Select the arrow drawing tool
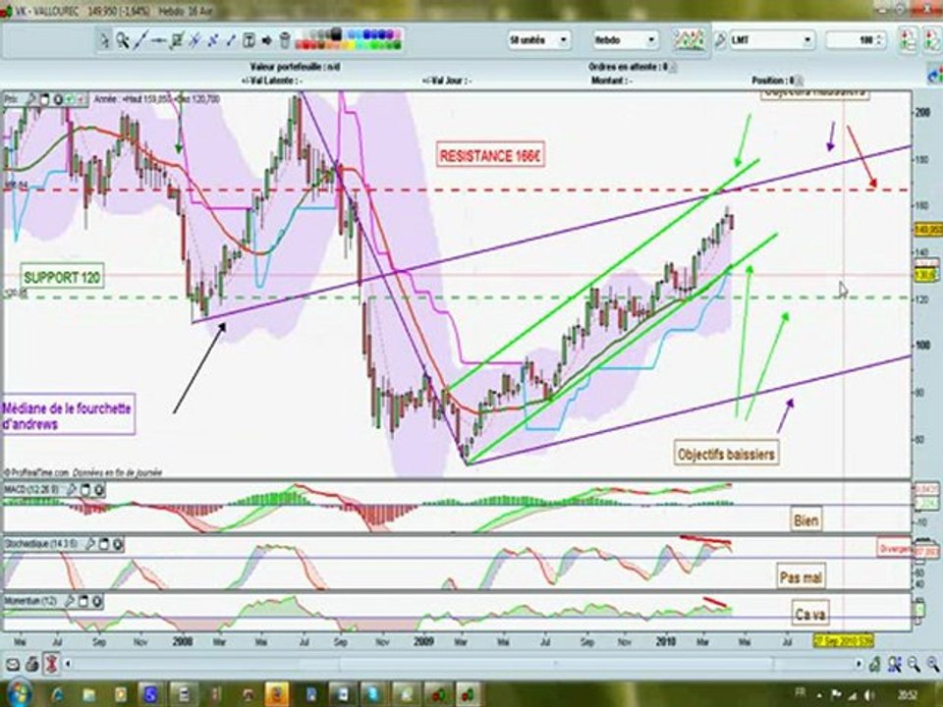This screenshot has width=943, height=707. click(x=266, y=40)
